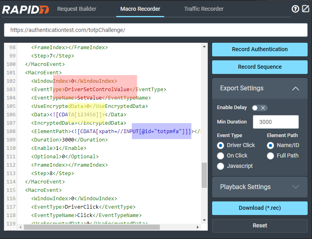Click the vertical scrollbar thumb in code editor
The image size is (312, 239).
(x=204, y=175)
